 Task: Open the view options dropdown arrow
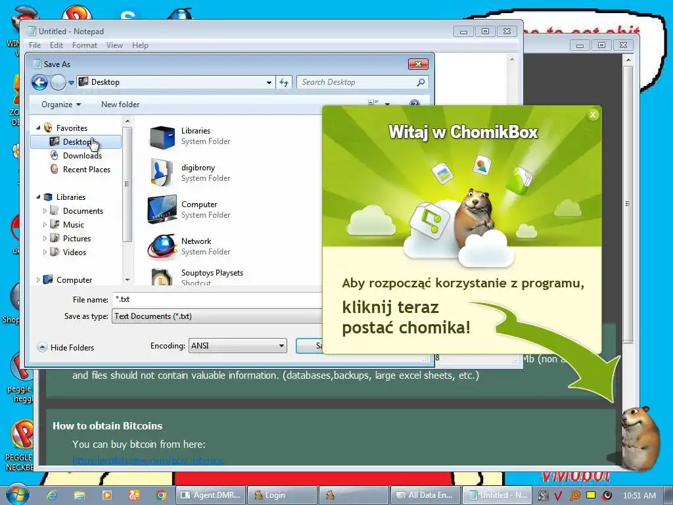pos(387,103)
